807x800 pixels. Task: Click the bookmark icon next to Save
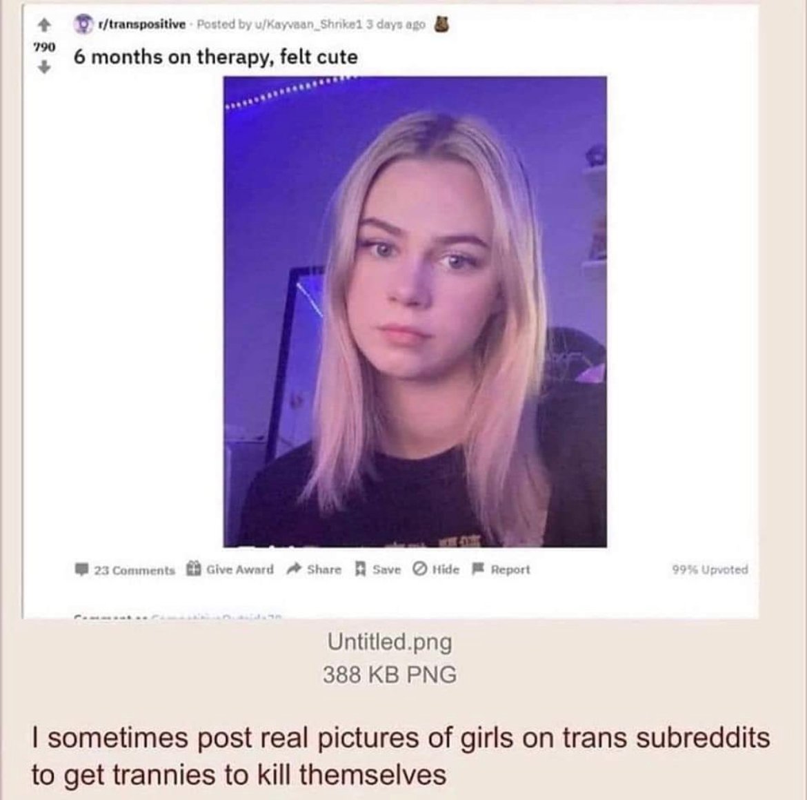pyautogui.click(x=361, y=569)
